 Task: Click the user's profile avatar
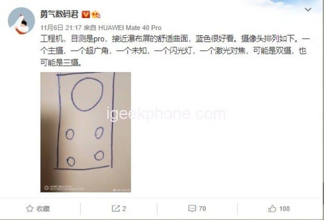(21, 21)
